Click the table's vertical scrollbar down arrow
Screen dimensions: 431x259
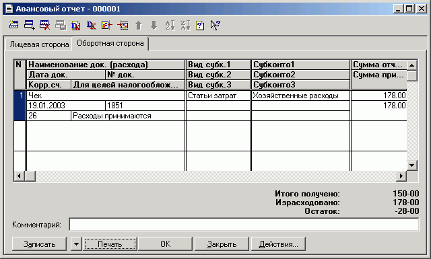[x=411, y=165]
